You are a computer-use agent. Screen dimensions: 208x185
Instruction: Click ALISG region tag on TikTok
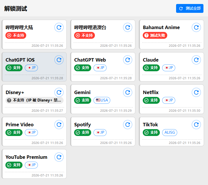pyautogui.click(x=170, y=133)
